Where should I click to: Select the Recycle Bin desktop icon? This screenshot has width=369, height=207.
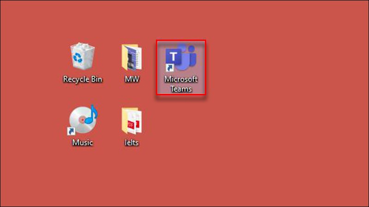point(83,56)
